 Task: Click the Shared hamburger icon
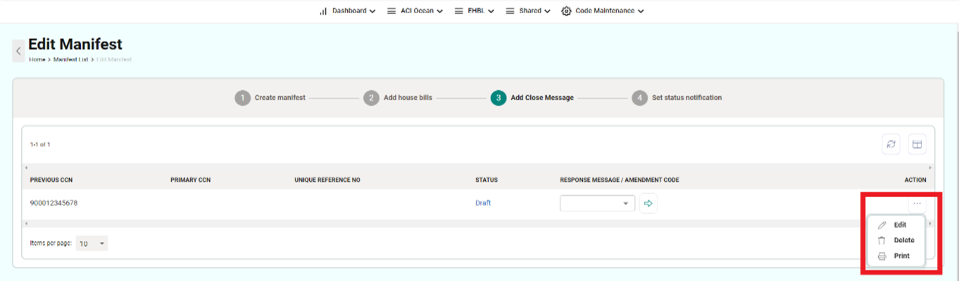[x=510, y=11]
